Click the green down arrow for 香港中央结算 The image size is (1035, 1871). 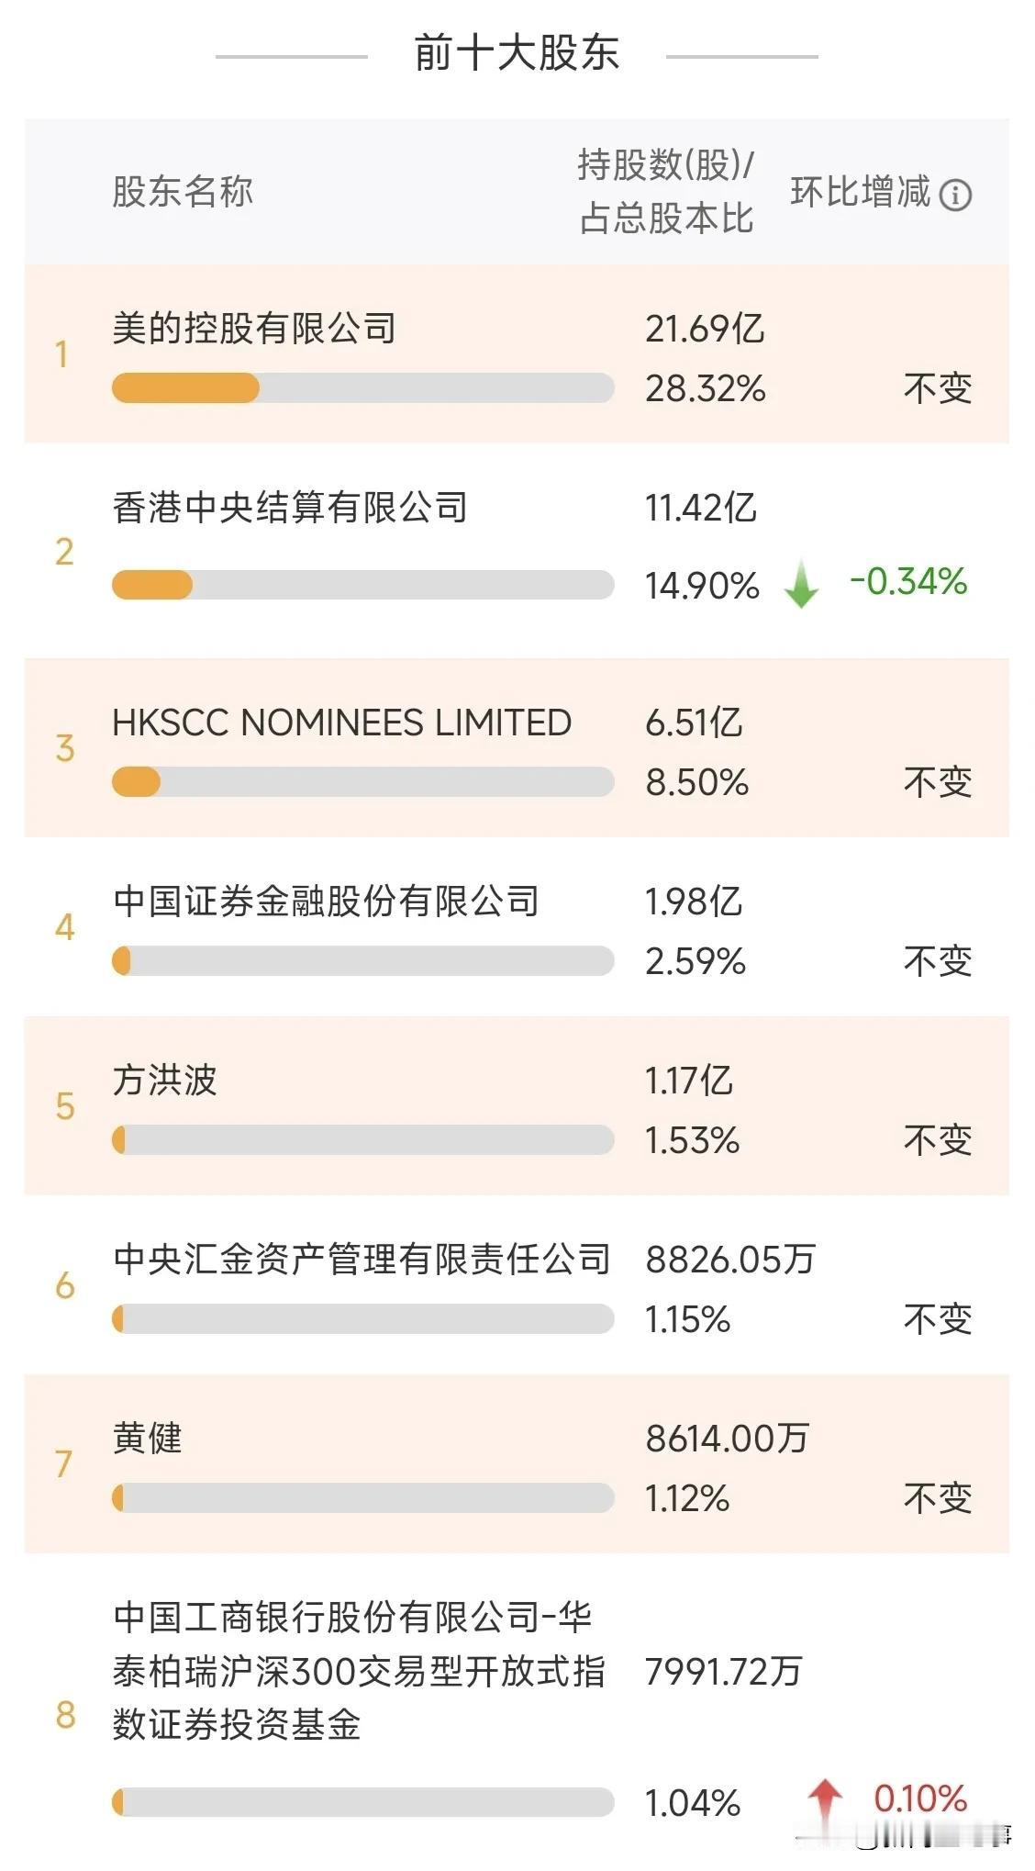801,583
